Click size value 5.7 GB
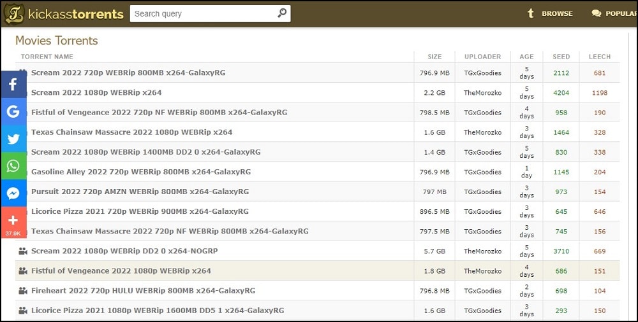 [434, 251]
